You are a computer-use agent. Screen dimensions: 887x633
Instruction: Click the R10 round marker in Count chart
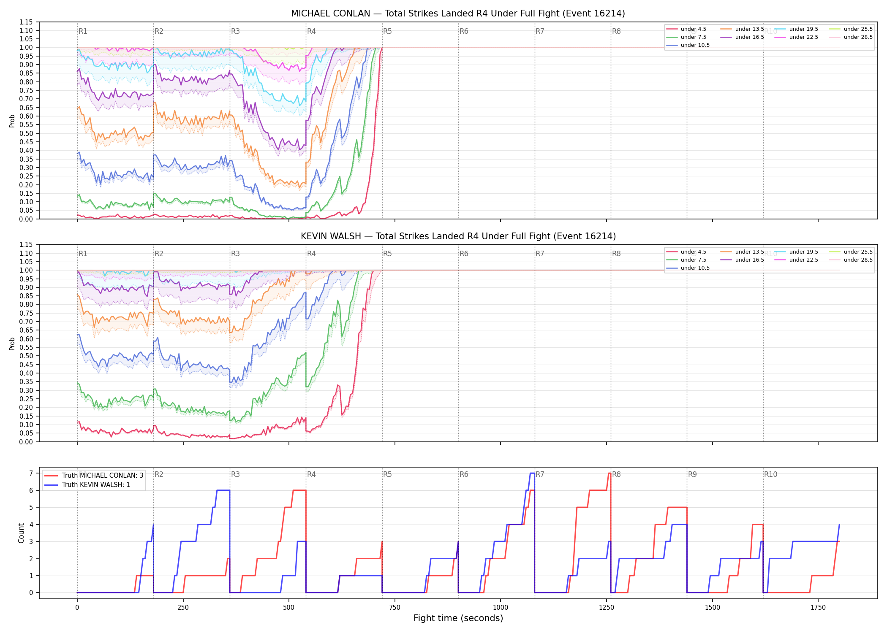[x=770, y=474]
